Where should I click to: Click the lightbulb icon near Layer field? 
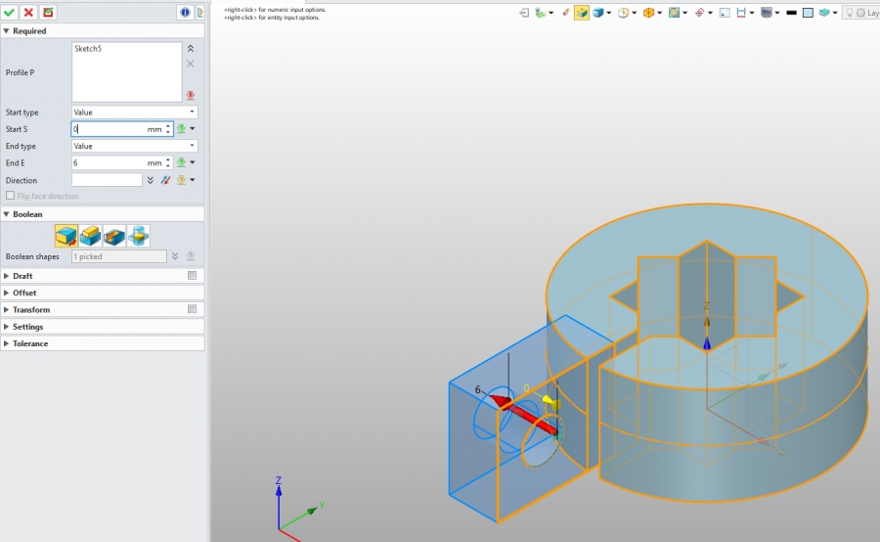coord(850,13)
